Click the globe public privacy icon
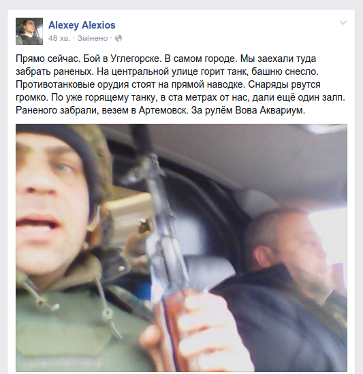This screenshot has height=374, width=363. 119,38
